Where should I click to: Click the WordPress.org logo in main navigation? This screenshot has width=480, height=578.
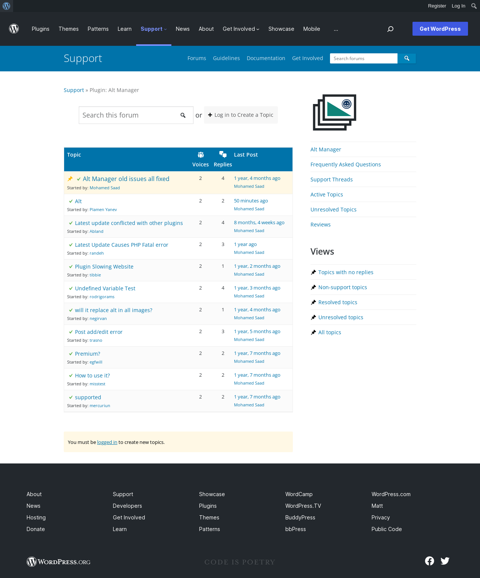coord(14,29)
